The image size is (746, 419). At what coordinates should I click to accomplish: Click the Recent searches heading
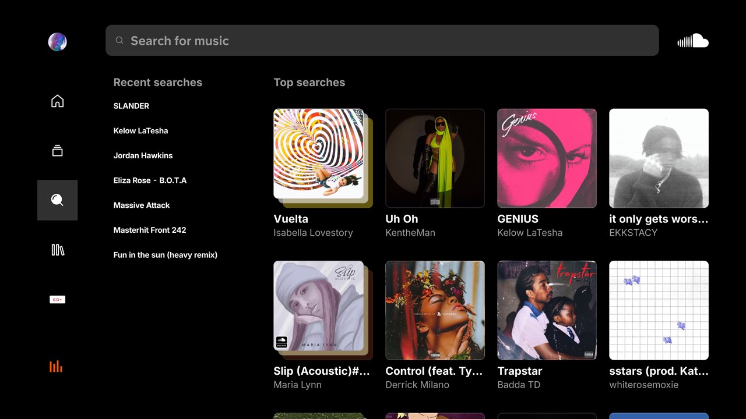coord(157,83)
